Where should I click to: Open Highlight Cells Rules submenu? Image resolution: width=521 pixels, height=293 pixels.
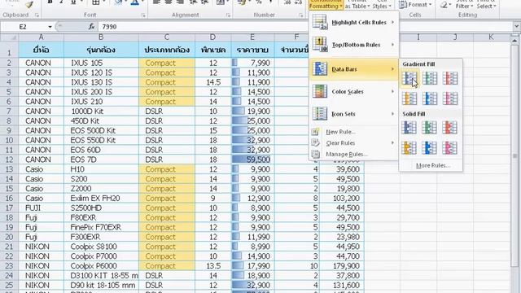pyautogui.click(x=353, y=22)
